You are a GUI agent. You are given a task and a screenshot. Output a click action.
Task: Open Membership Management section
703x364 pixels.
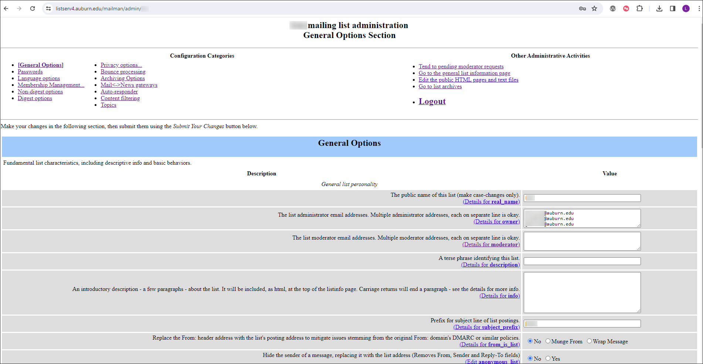[x=51, y=85]
